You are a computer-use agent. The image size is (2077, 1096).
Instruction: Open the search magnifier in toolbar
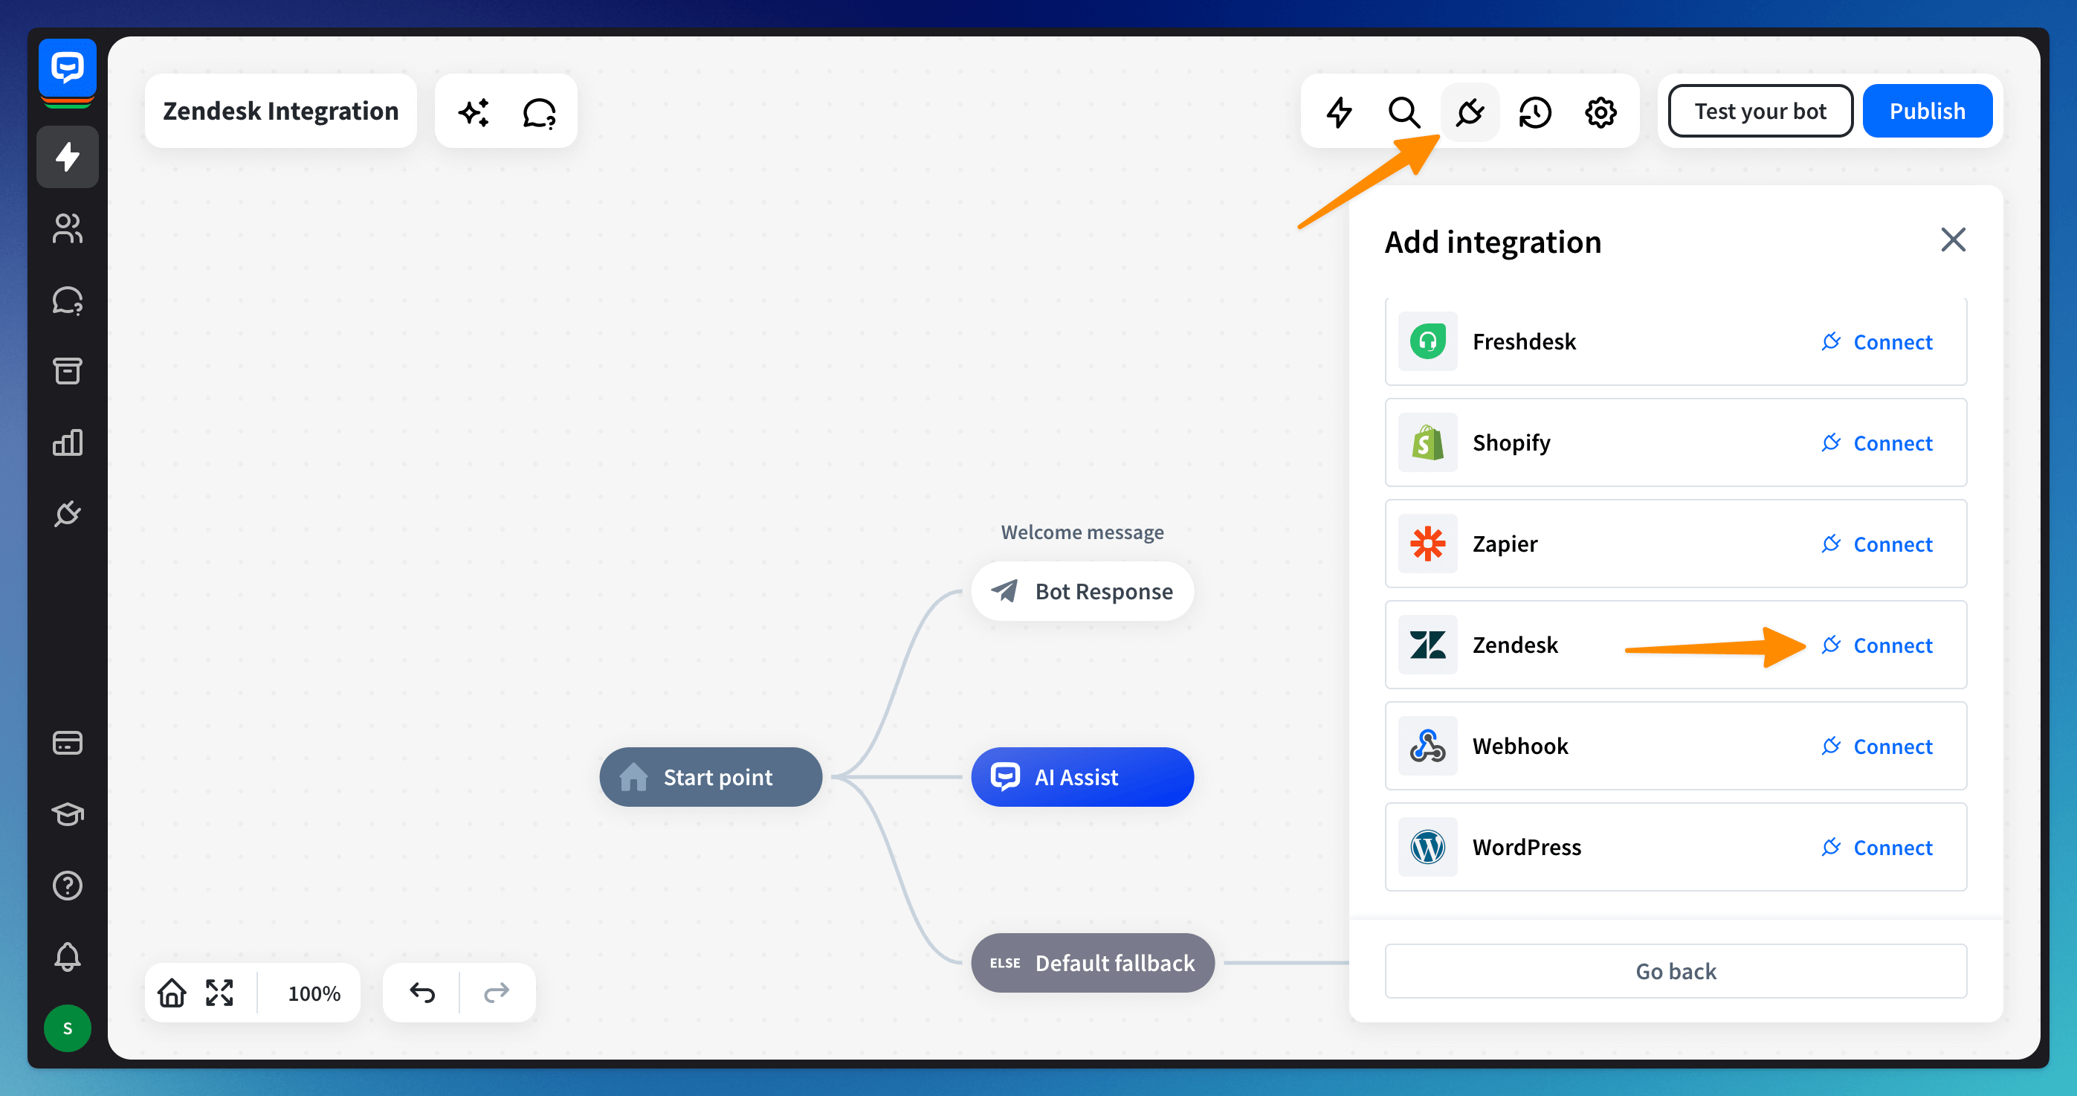[1403, 112]
